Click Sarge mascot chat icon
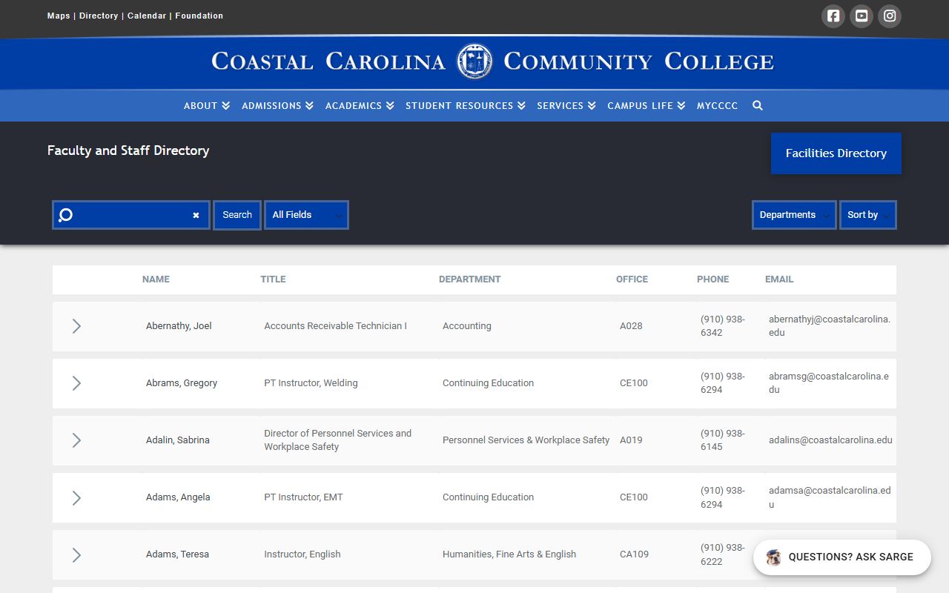Screen dimensions: 949x593 (x=774, y=557)
